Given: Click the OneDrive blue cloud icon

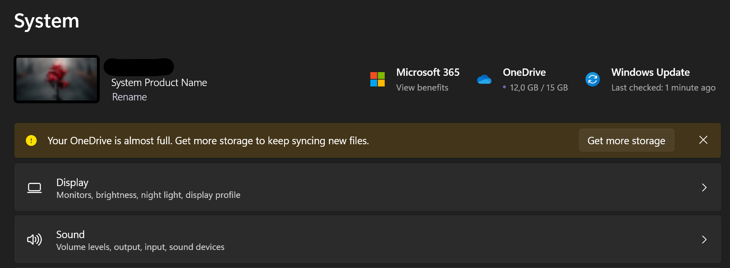Looking at the screenshot, I should pos(484,79).
